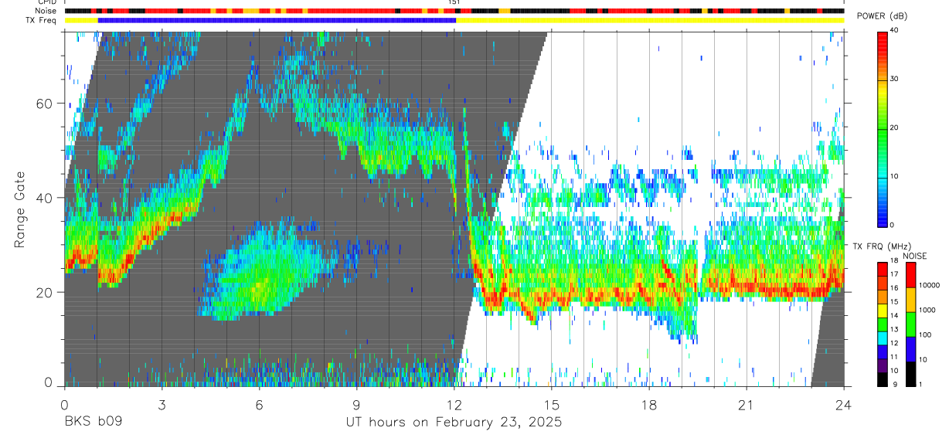The image size is (949, 438).
Task: Click the TX FRQ legend tick 10
Action: tap(894, 371)
